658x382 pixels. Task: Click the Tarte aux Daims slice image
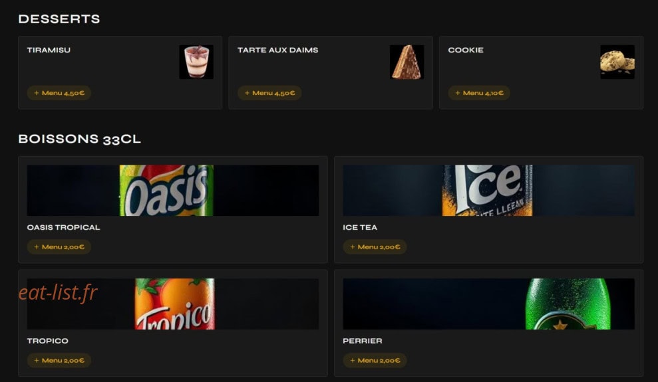tap(407, 62)
